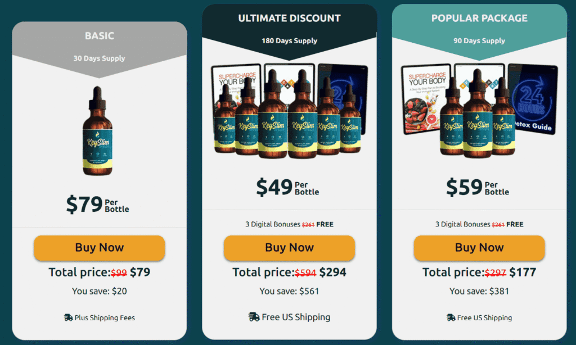The width and height of the screenshot is (576, 345).
Task: Select the POPULAR PACKAGE header
Action: pos(479,18)
